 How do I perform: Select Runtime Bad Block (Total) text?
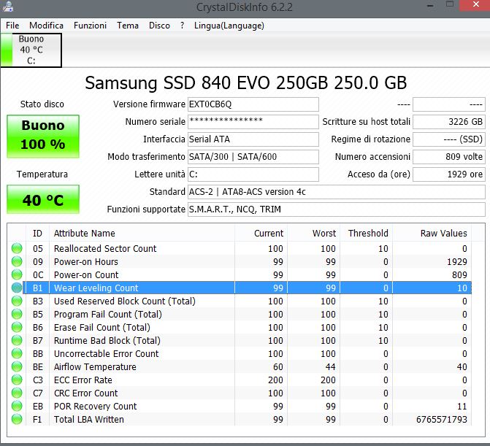(x=107, y=340)
